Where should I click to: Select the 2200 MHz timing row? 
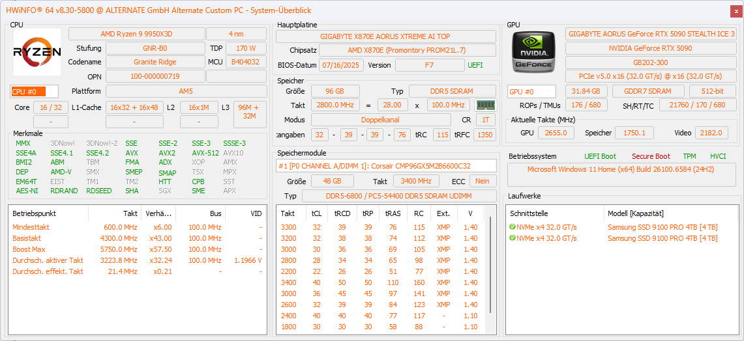(x=382, y=271)
